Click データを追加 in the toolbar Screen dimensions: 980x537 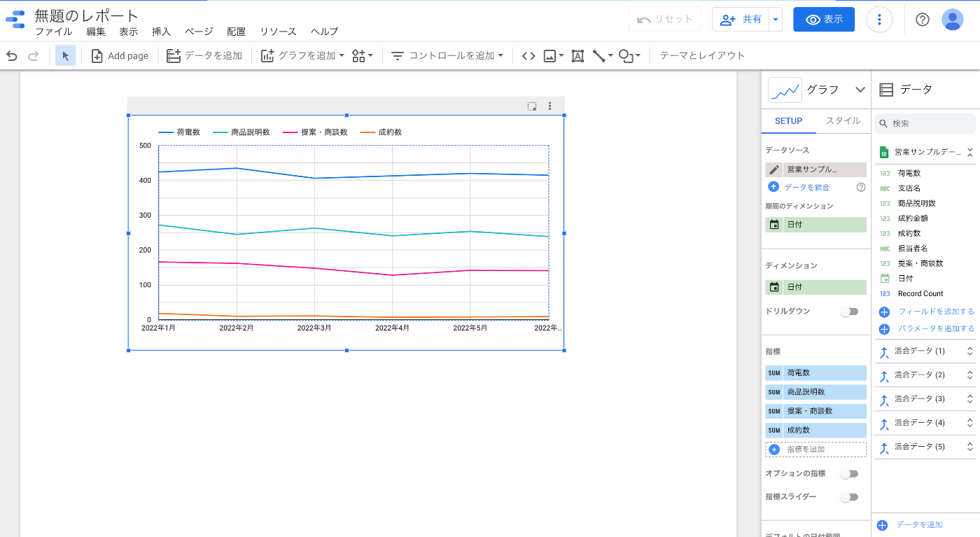click(204, 56)
